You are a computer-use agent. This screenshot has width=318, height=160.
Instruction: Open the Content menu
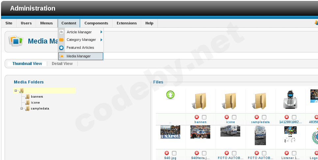(69, 23)
